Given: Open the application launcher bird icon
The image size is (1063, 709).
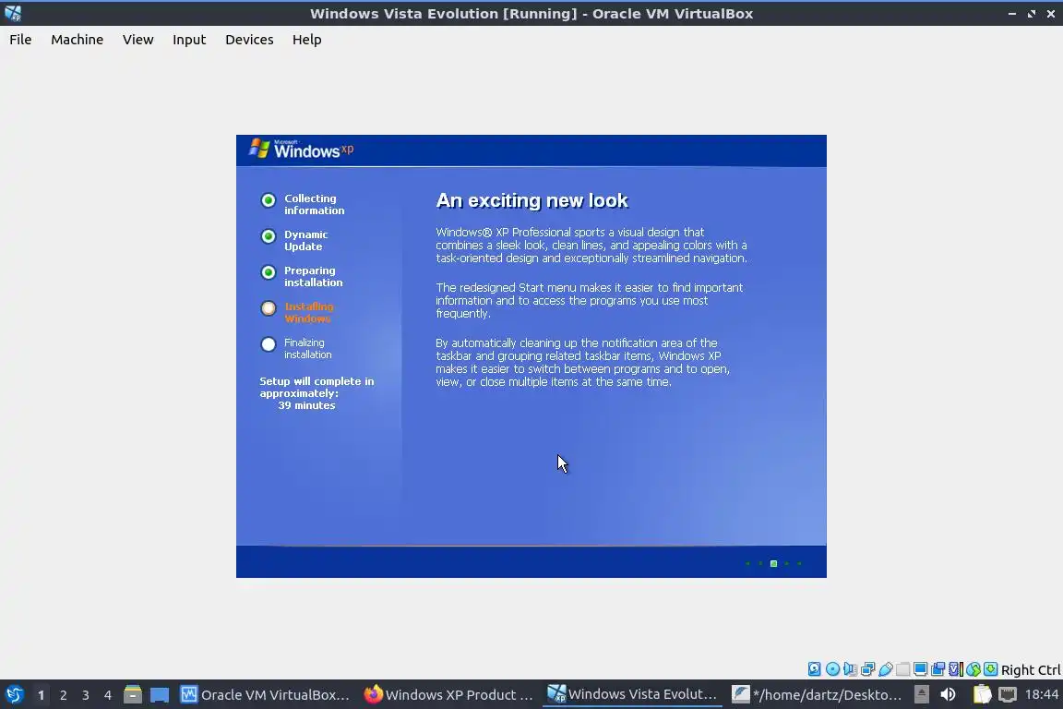Looking at the screenshot, I should [14, 695].
